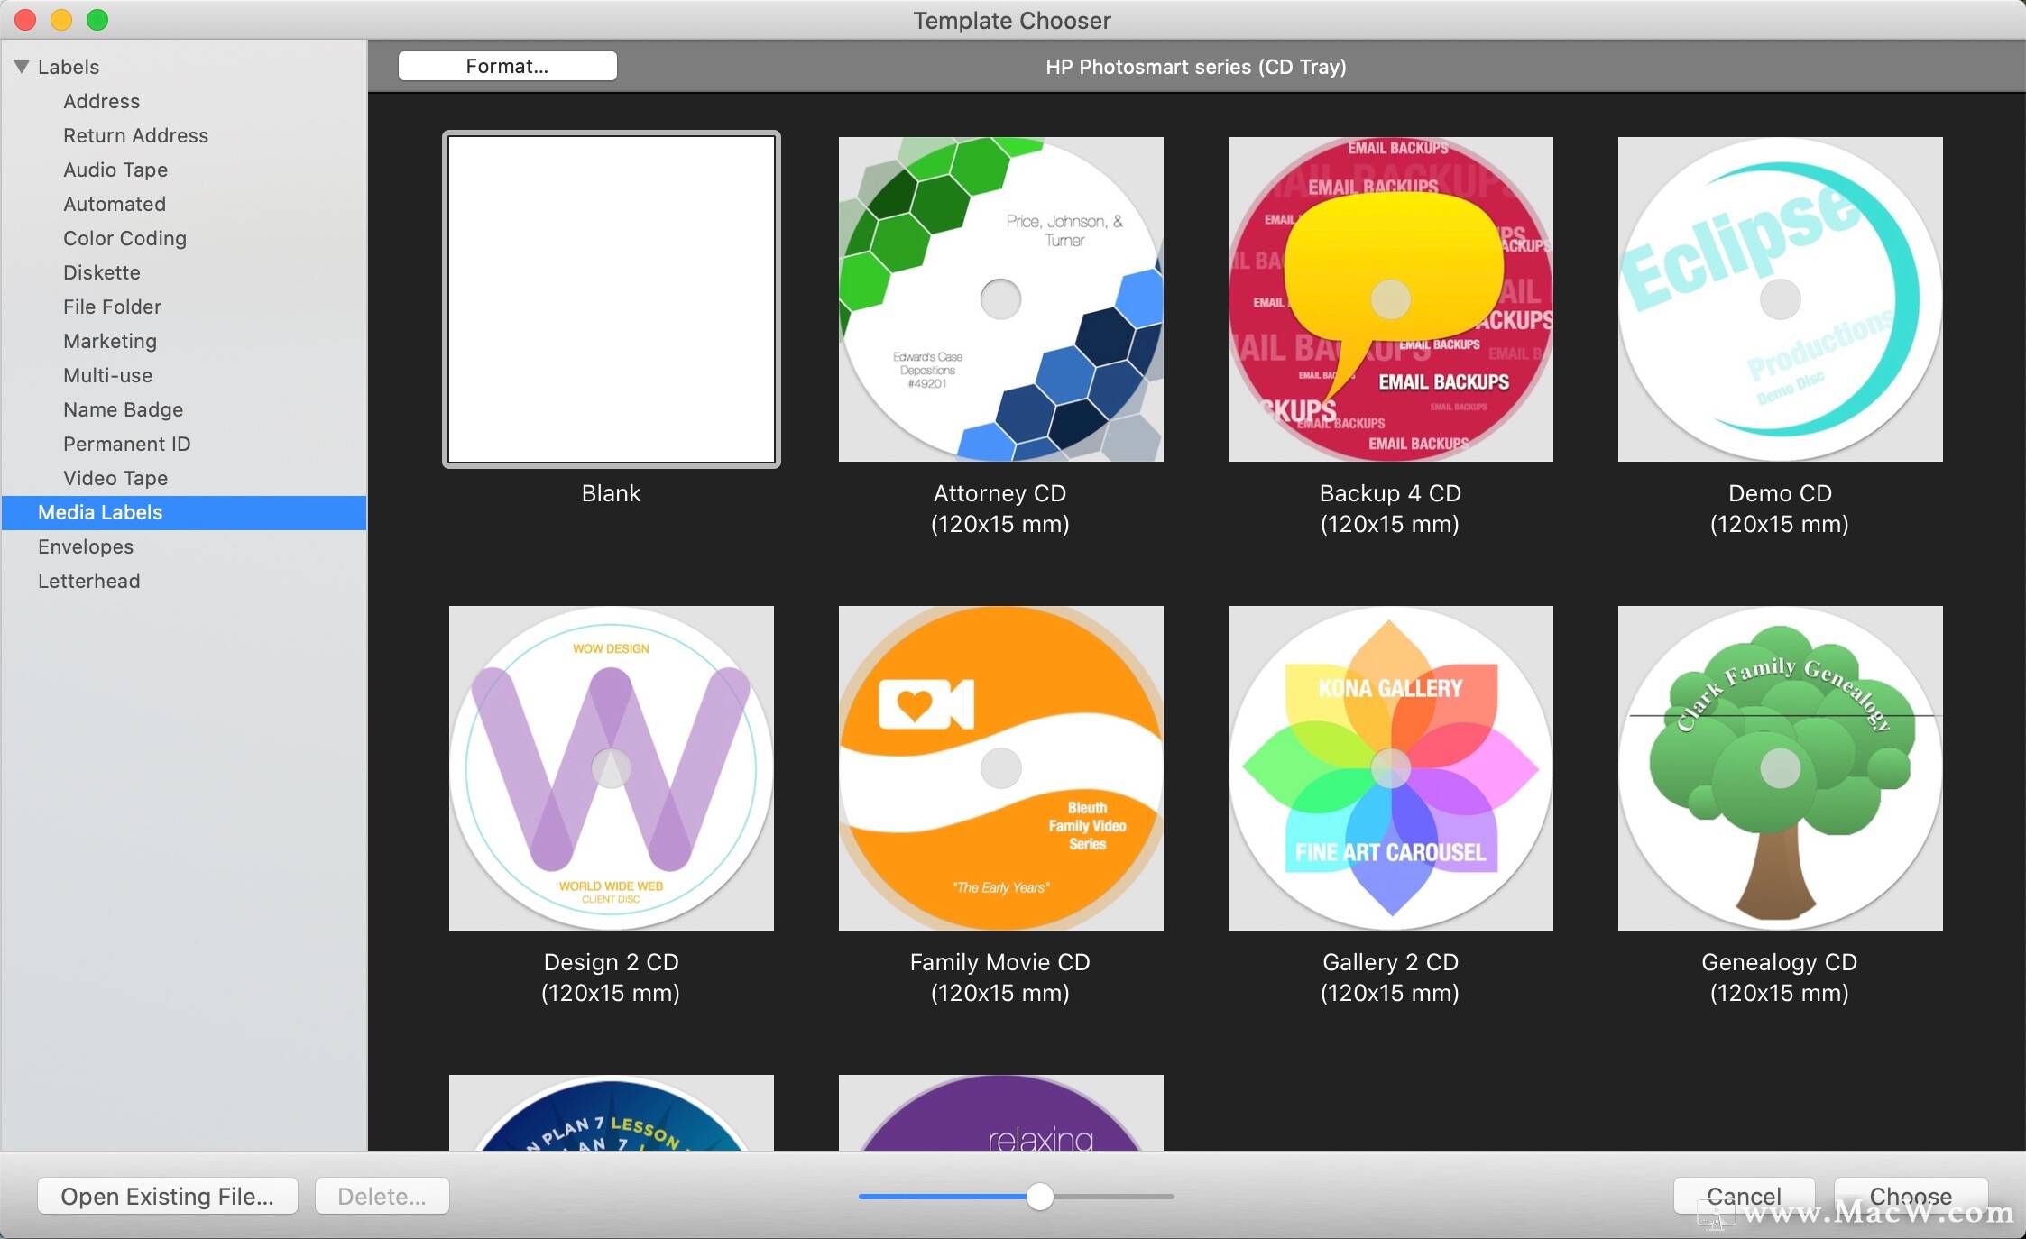Open the Envelopes category
The width and height of the screenshot is (2026, 1239).
click(x=86, y=546)
